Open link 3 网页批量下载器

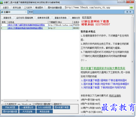[103, 88]
